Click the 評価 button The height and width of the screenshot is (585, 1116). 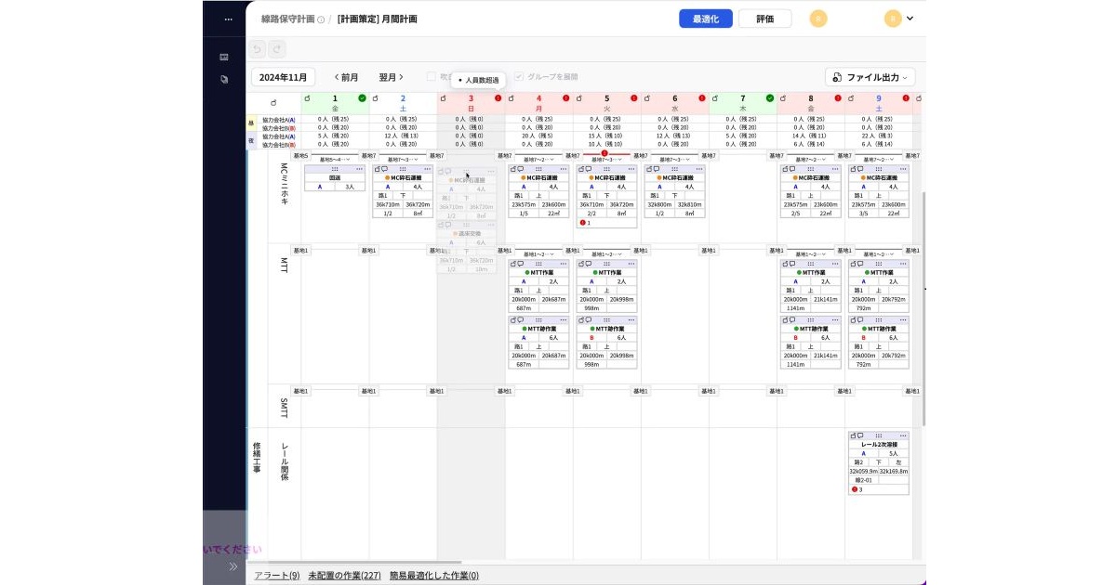point(764,19)
